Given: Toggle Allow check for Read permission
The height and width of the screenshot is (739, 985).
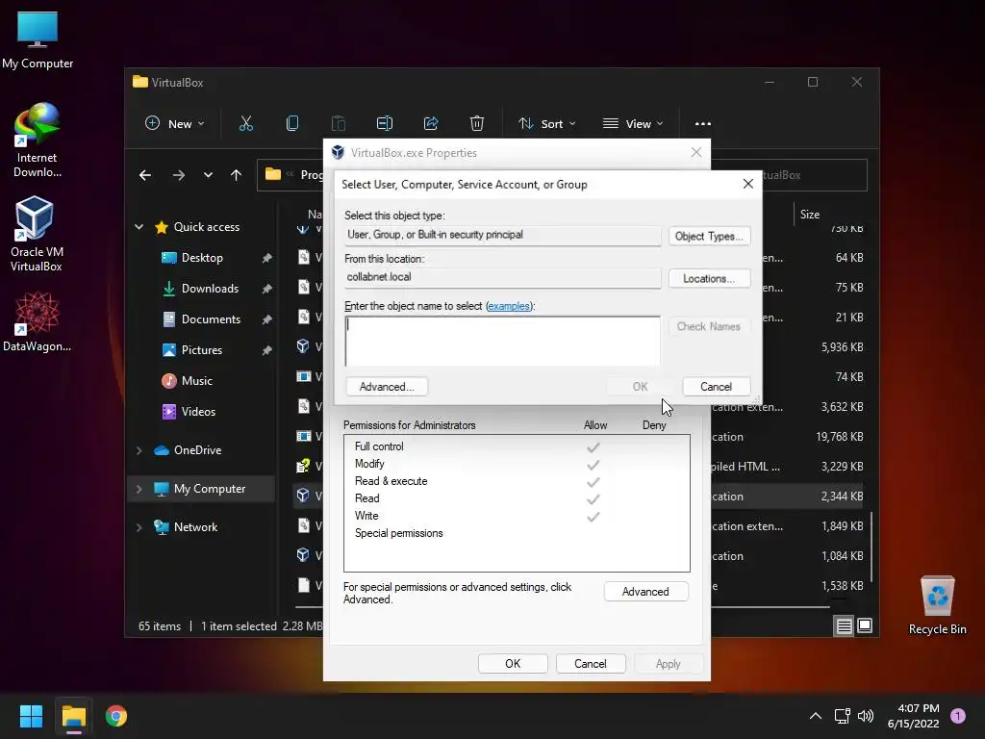Looking at the screenshot, I should 593,499.
